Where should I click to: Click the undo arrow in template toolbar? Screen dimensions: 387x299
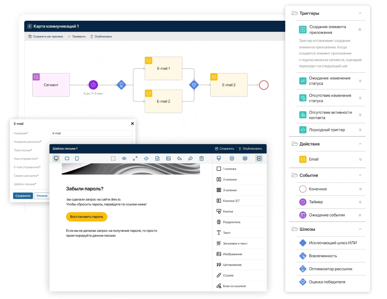pos(179,159)
